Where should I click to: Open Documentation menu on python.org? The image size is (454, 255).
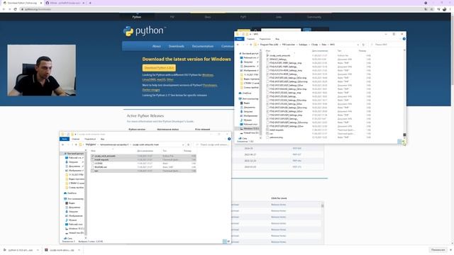[x=203, y=46]
